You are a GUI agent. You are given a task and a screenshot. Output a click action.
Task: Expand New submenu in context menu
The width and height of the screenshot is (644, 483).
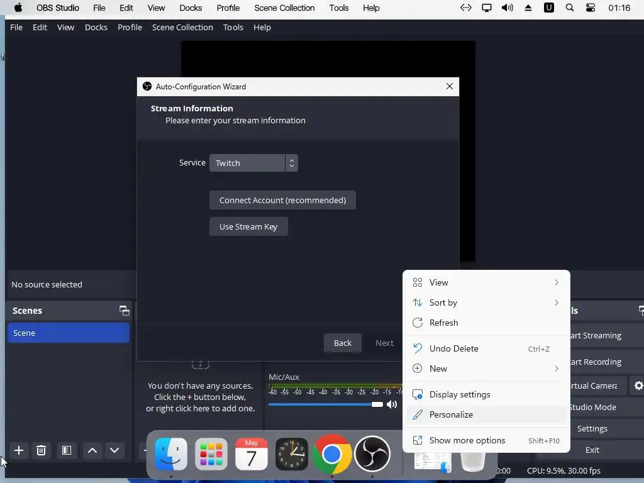486,369
